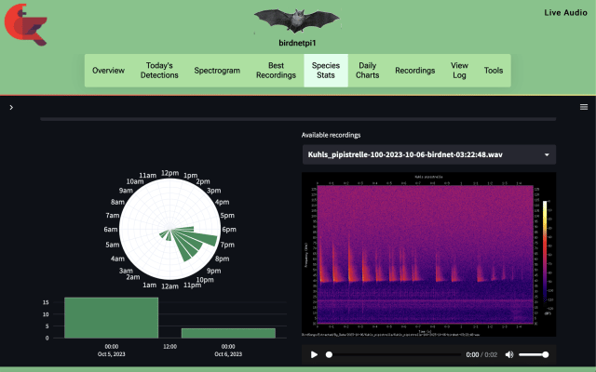Select the Daily Charts tab
The height and width of the screenshot is (372, 596).
point(367,71)
